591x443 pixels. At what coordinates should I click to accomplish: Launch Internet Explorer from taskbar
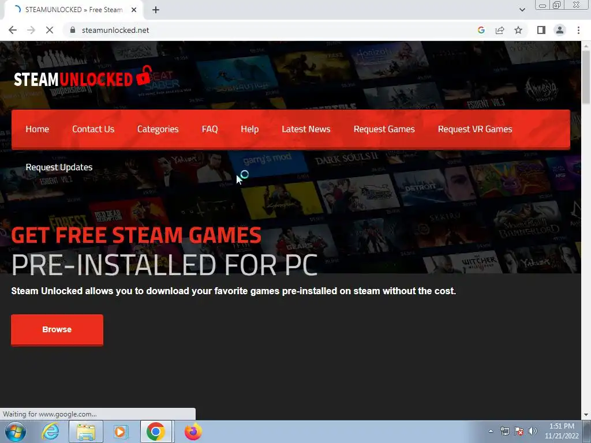coord(50,431)
